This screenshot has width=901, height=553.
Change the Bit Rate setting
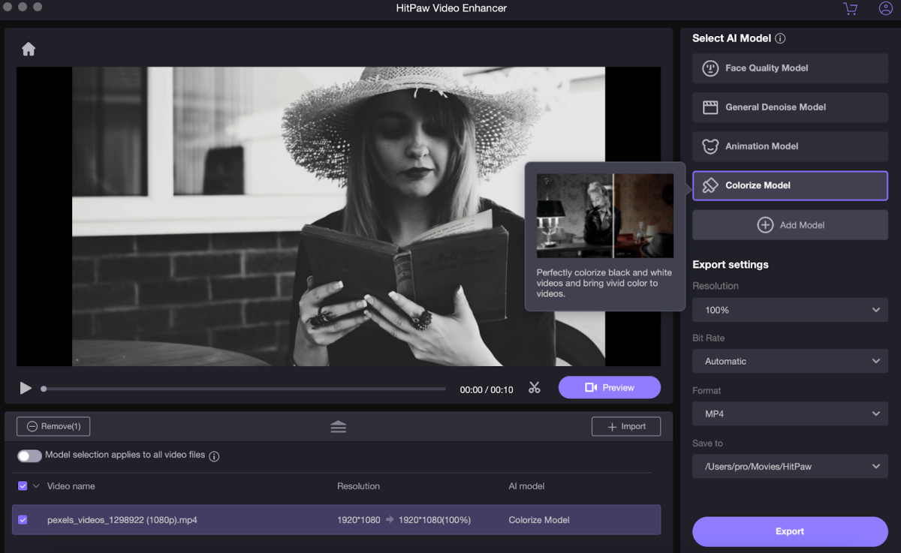pyautogui.click(x=789, y=361)
